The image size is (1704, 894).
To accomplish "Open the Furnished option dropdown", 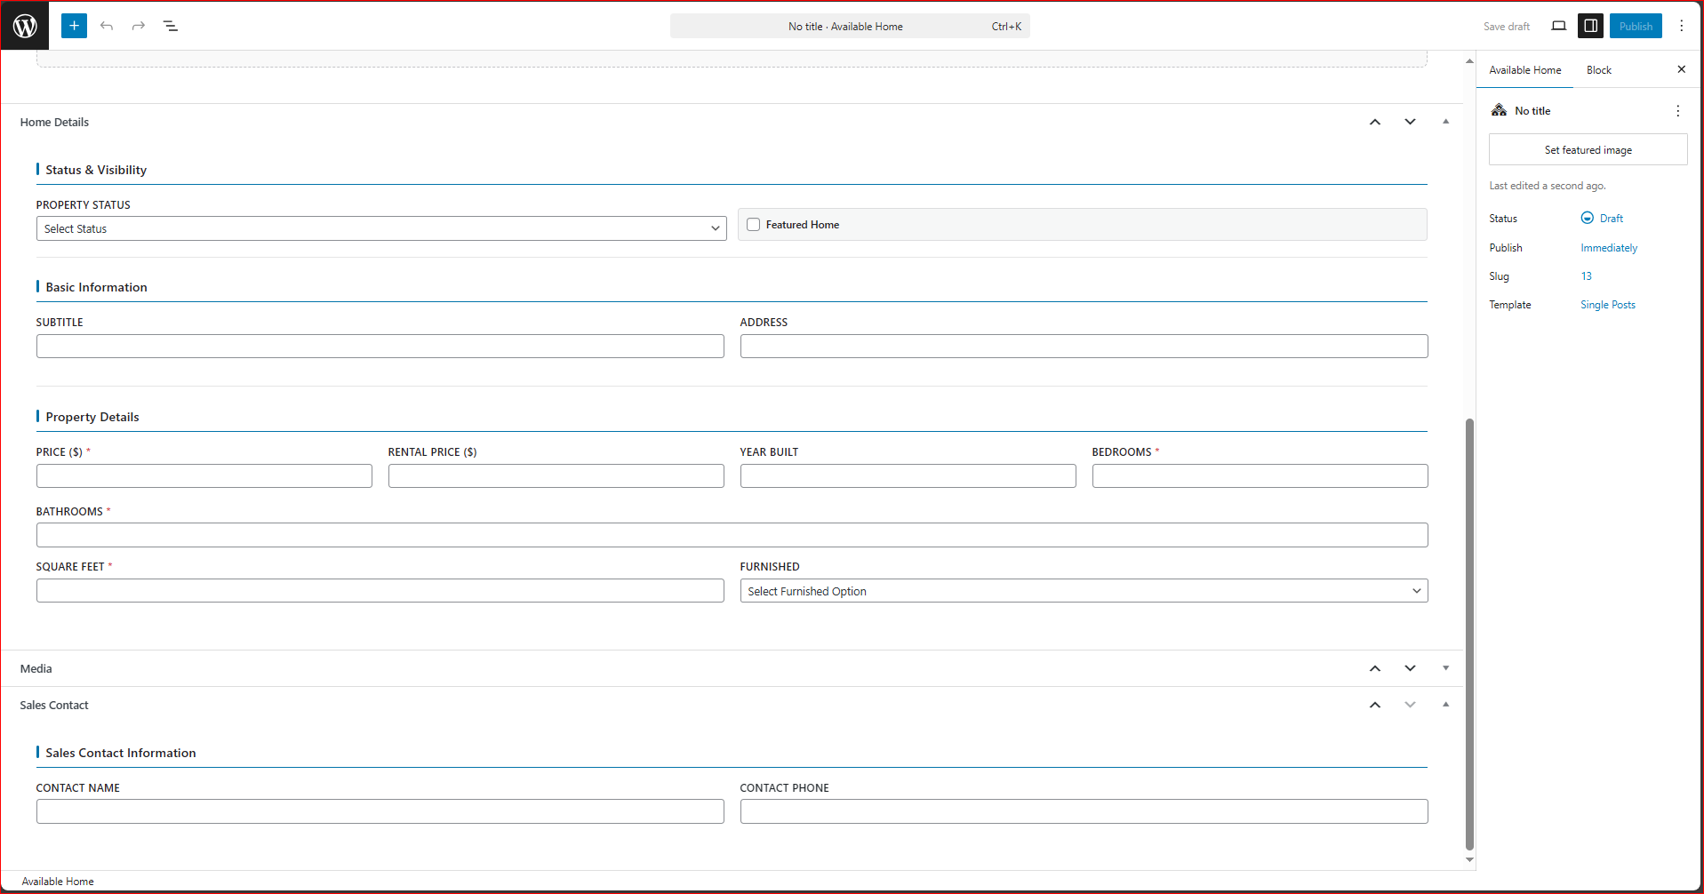I will pyautogui.click(x=1084, y=591).
